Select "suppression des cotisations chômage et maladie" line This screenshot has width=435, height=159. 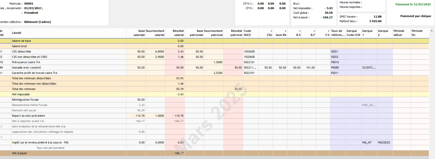pos(43,132)
